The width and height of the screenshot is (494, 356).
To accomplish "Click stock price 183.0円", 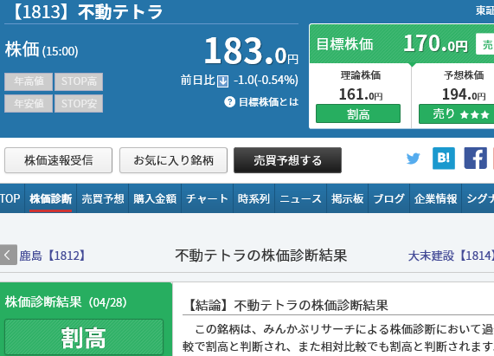I will coord(251,50).
